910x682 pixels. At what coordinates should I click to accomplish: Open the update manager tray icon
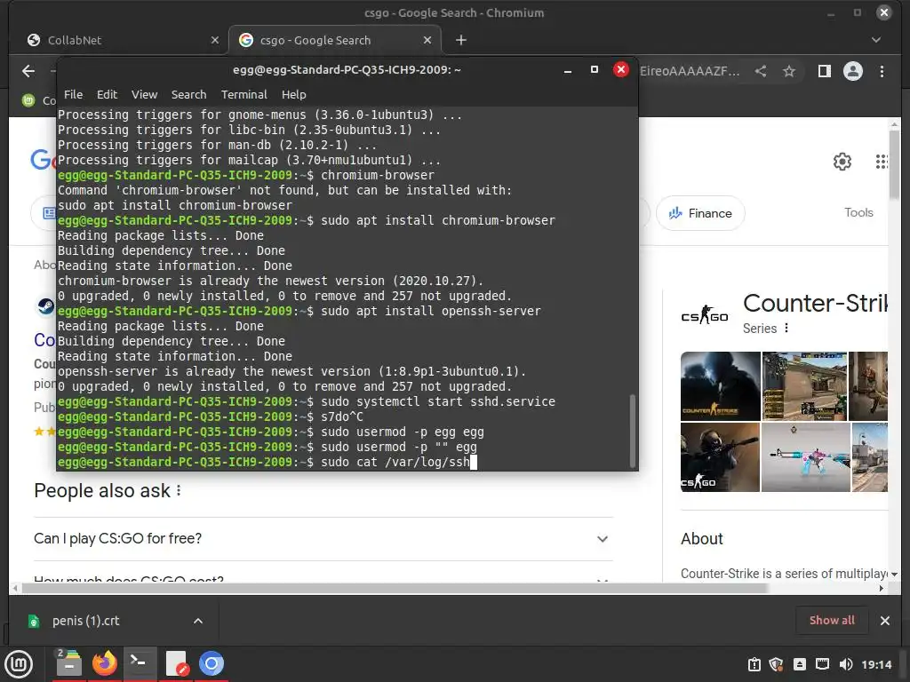click(799, 664)
